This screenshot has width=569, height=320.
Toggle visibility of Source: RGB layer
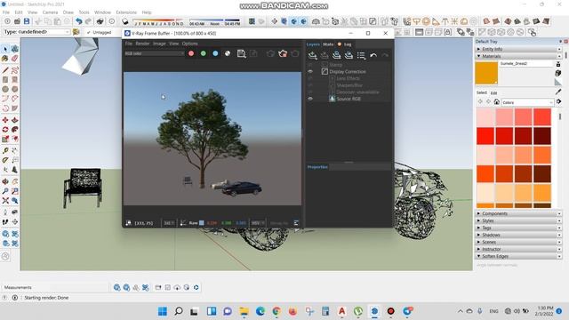[310, 99]
